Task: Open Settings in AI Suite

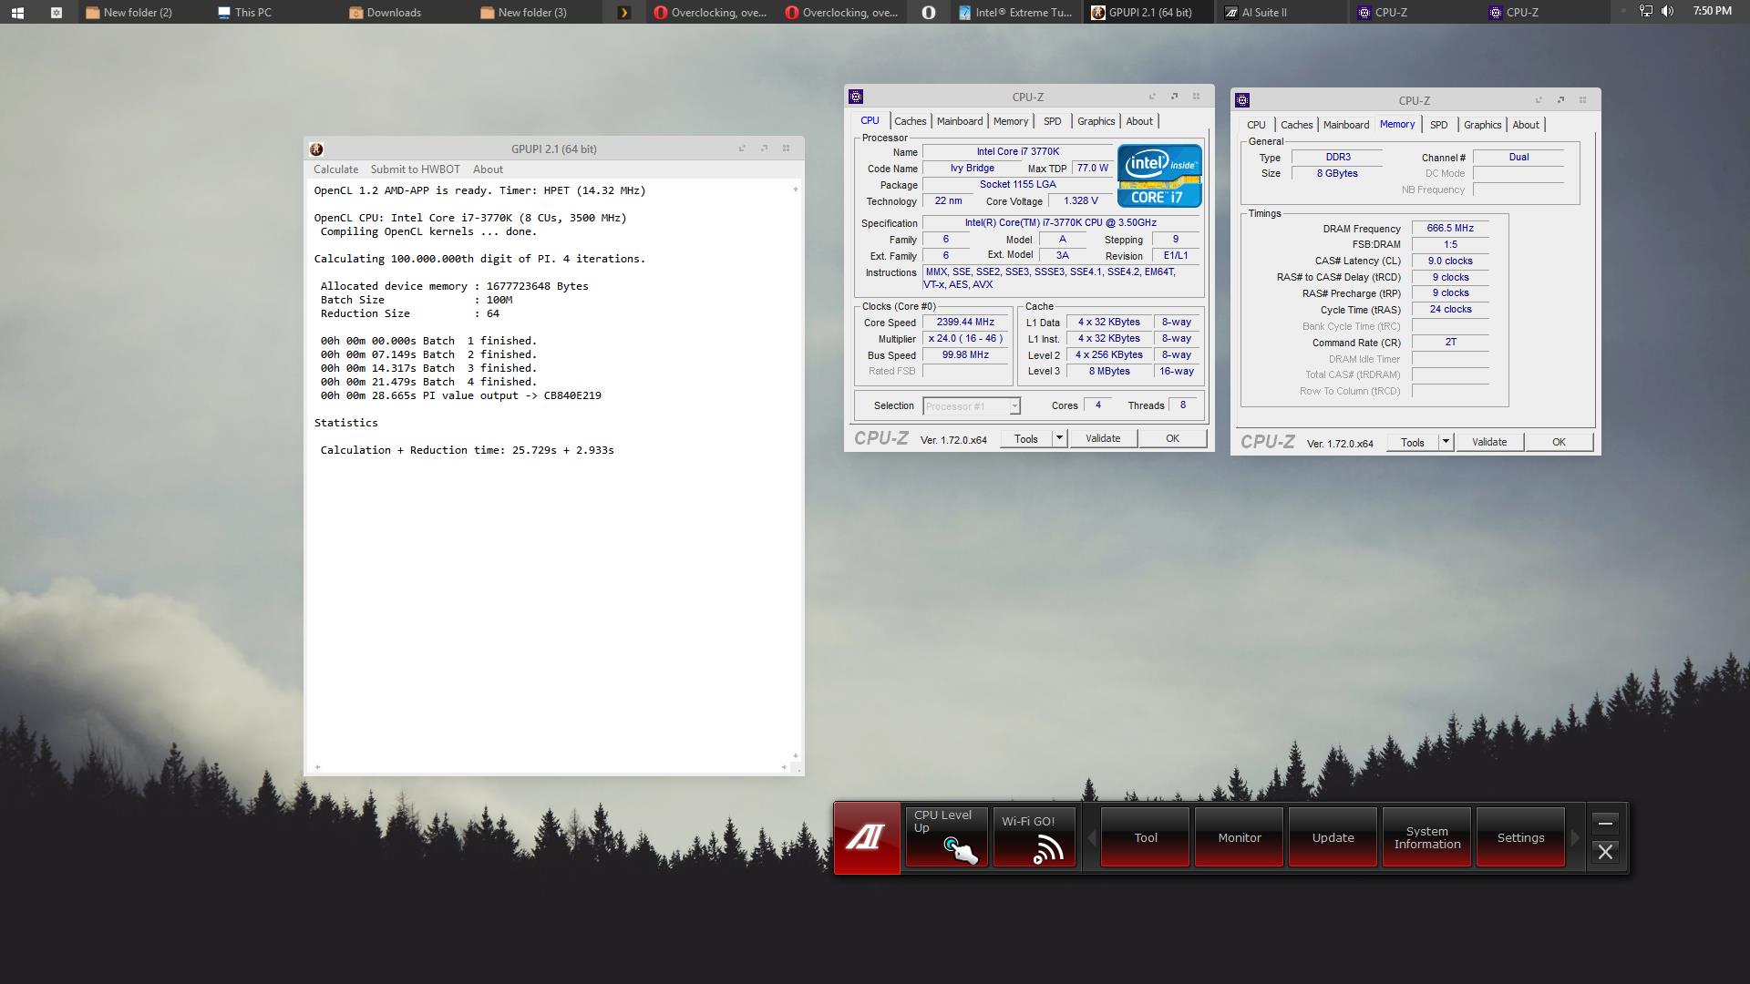Action: (x=1521, y=837)
